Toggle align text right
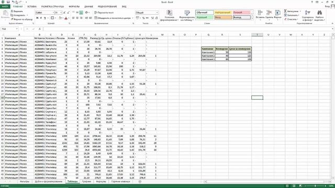Screen dimensions: 335x188 [x=81, y=18]
